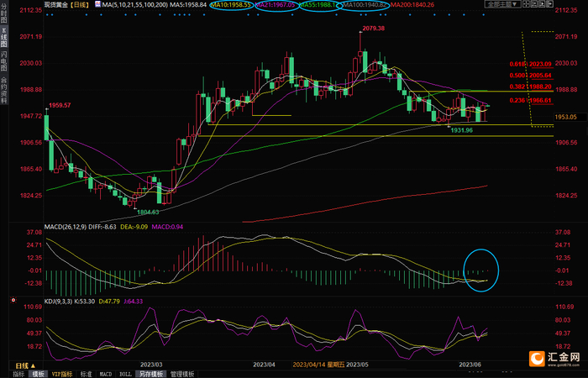588x378 pixels.
Task: Open the 分时图 vertical tab
Action: click(x=3, y=13)
